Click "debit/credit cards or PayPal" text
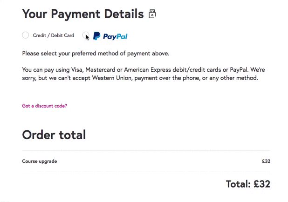 [x=207, y=70]
